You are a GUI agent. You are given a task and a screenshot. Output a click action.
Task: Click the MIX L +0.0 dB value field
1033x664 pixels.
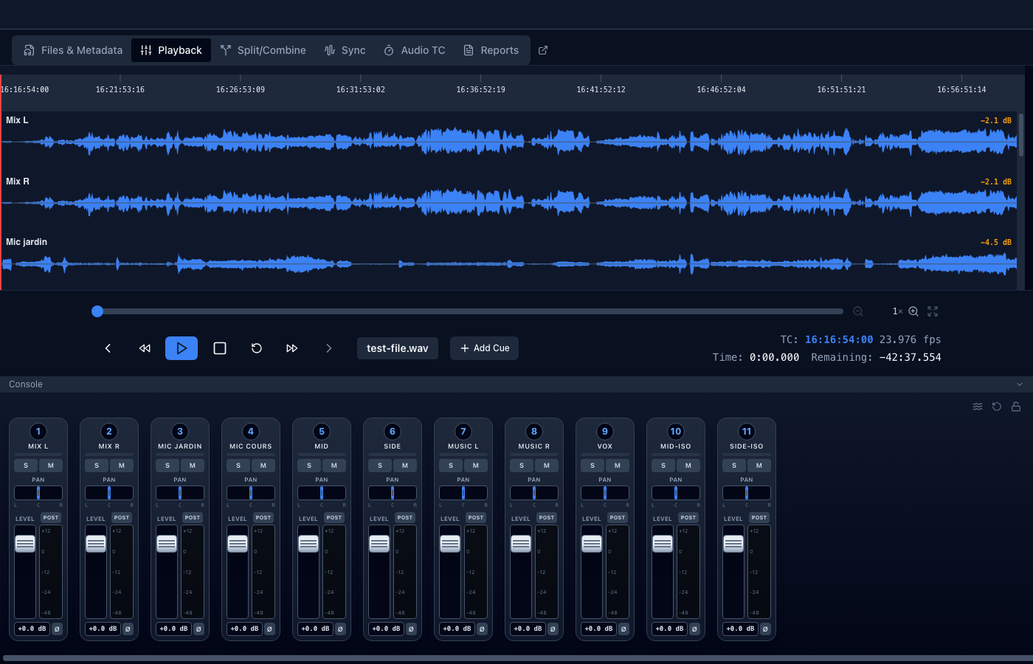click(x=32, y=629)
